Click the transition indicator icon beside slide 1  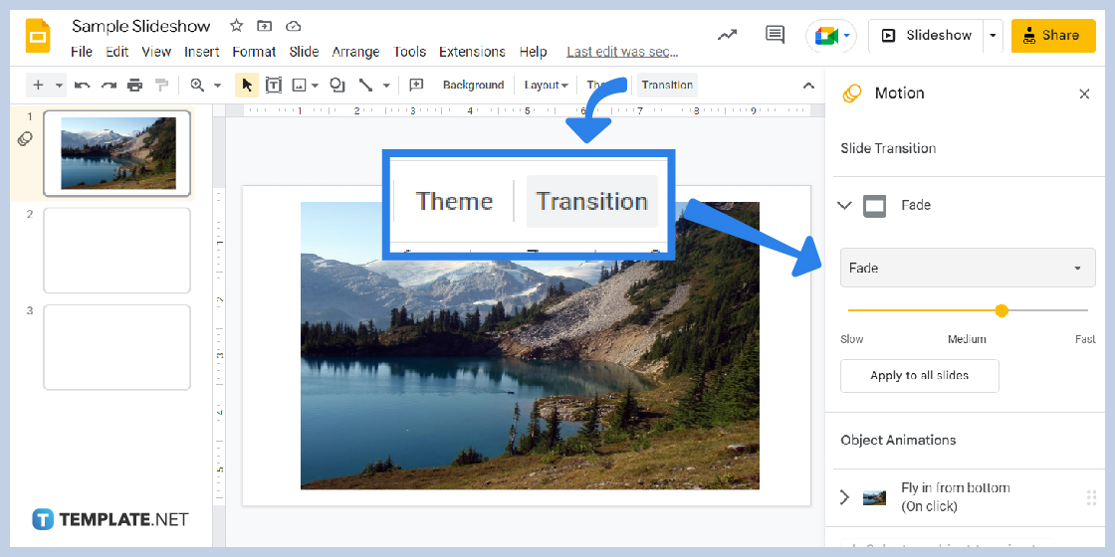point(25,138)
